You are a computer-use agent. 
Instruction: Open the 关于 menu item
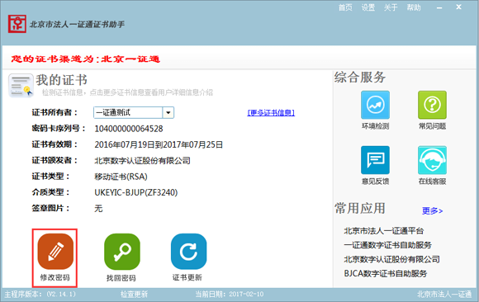coord(391,7)
